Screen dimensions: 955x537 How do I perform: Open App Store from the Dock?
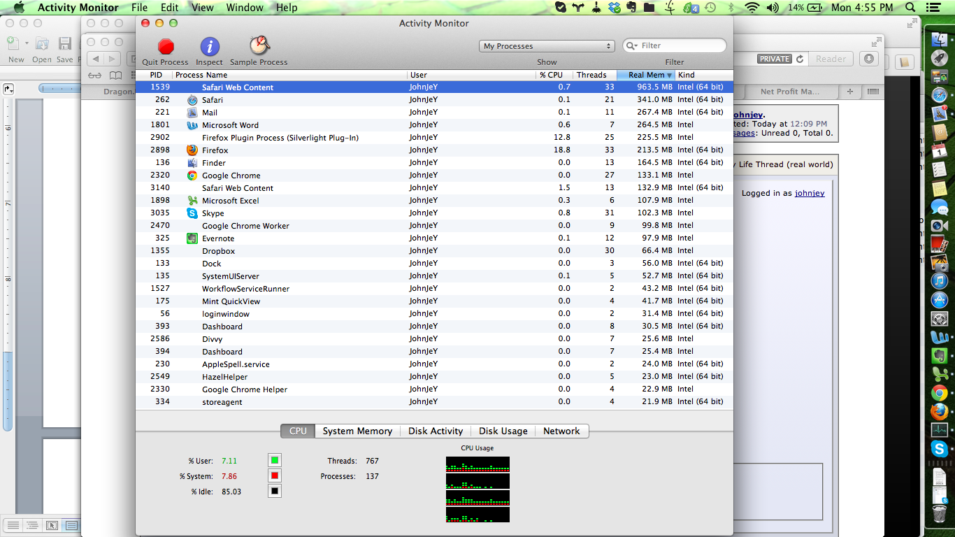click(939, 300)
